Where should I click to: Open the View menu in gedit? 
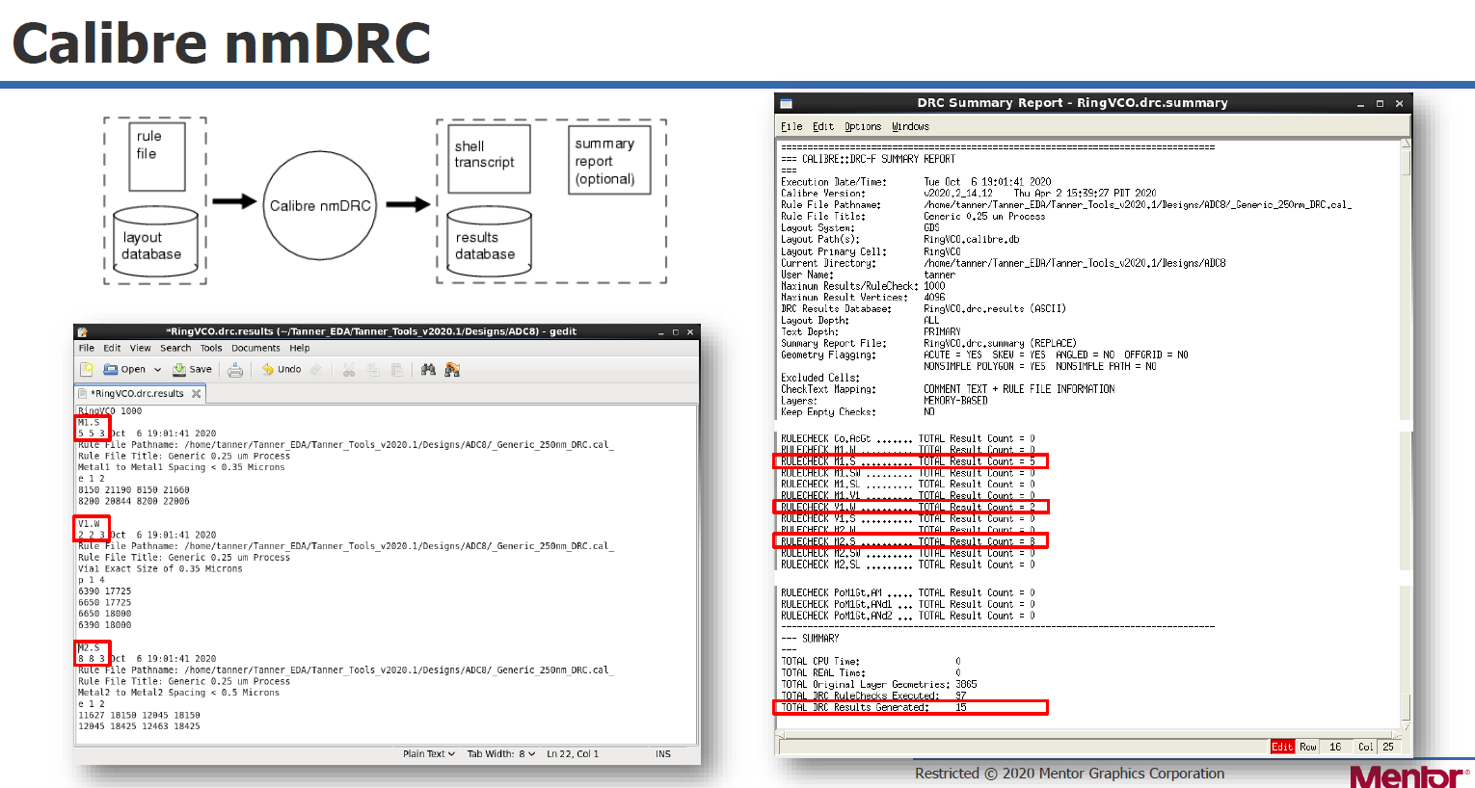pyautogui.click(x=141, y=348)
